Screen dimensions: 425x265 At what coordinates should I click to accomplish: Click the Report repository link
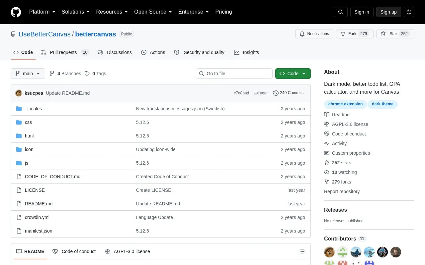coord(342,191)
